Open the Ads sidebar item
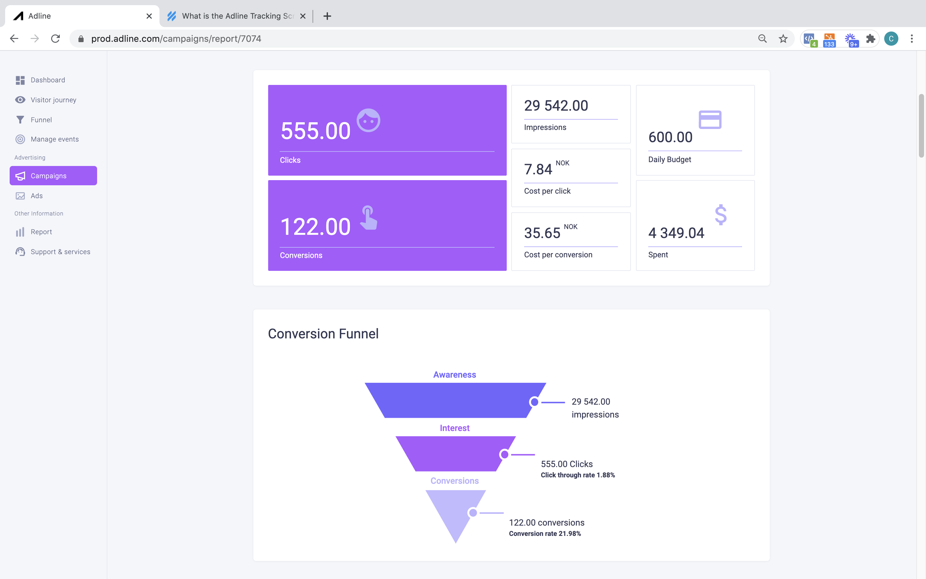Image resolution: width=926 pixels, height=579 pixels. coord(53,196)
